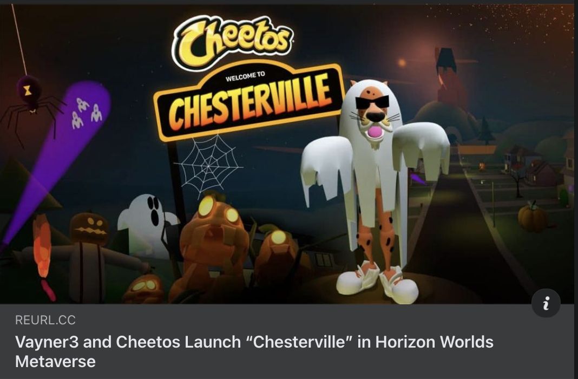Screen dimensions: 578x379
Task: Click the white spider web under sign
Action: [208, 165]
